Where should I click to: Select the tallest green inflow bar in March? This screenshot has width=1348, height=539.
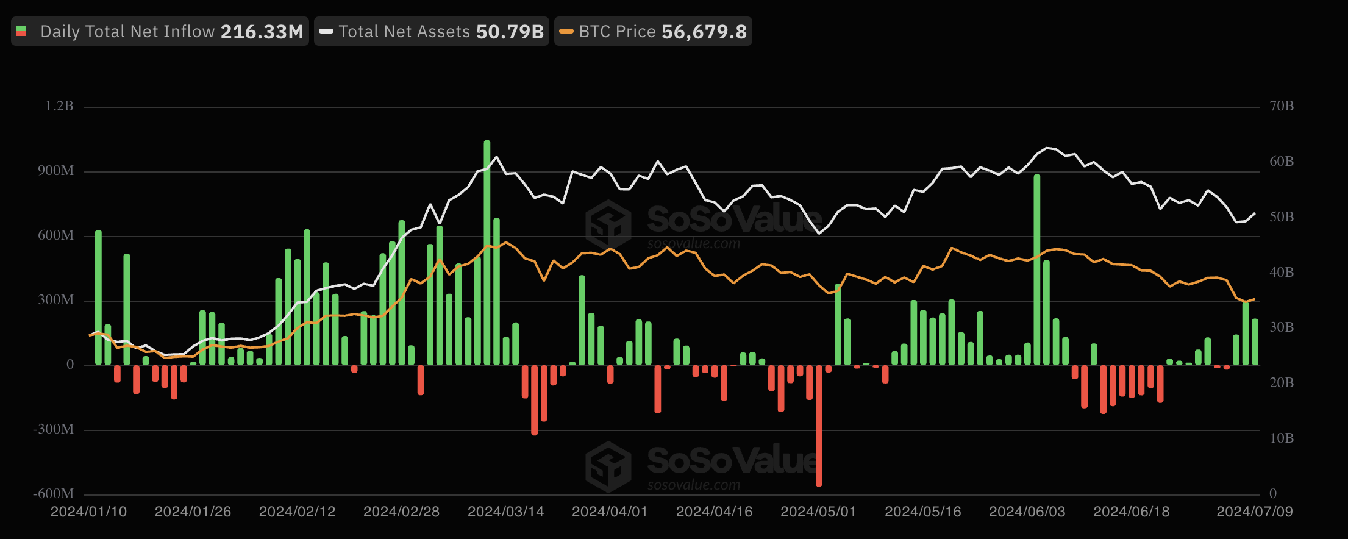(x=487, y=252)
